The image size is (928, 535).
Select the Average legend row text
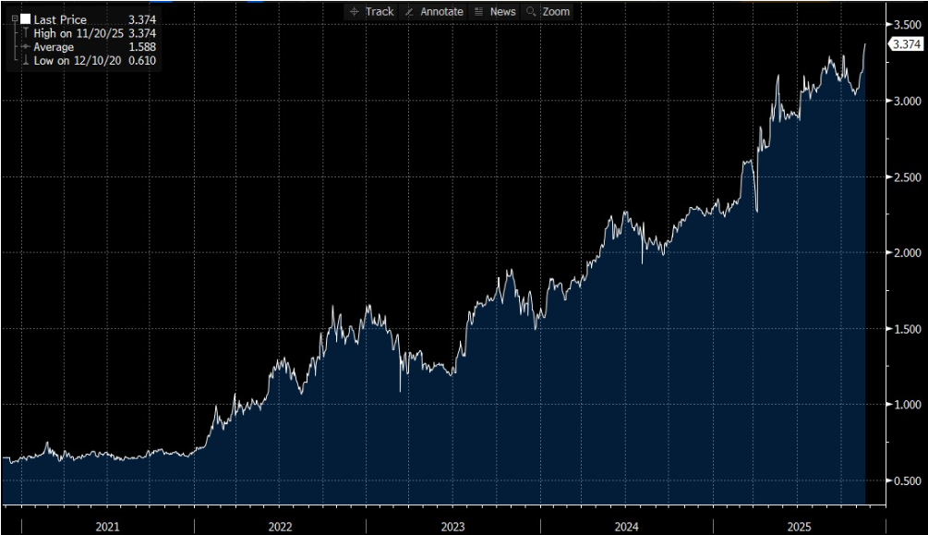point(55,47)
